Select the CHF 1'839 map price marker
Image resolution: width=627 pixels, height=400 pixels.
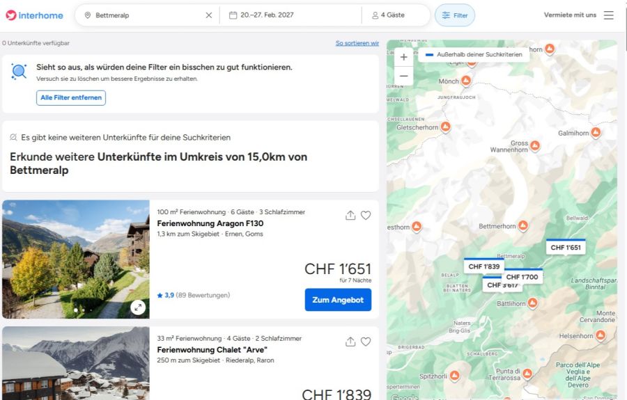click(x=484, y=266)
